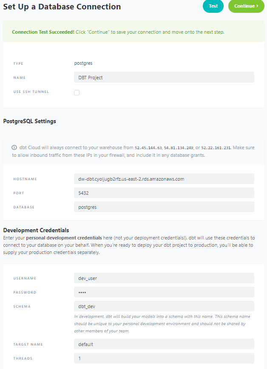Focus the Threads input field
This screenshot has width=267, height=369.
[x=164, y=358]
